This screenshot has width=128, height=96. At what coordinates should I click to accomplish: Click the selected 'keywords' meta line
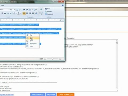click(x=29, y=33)
